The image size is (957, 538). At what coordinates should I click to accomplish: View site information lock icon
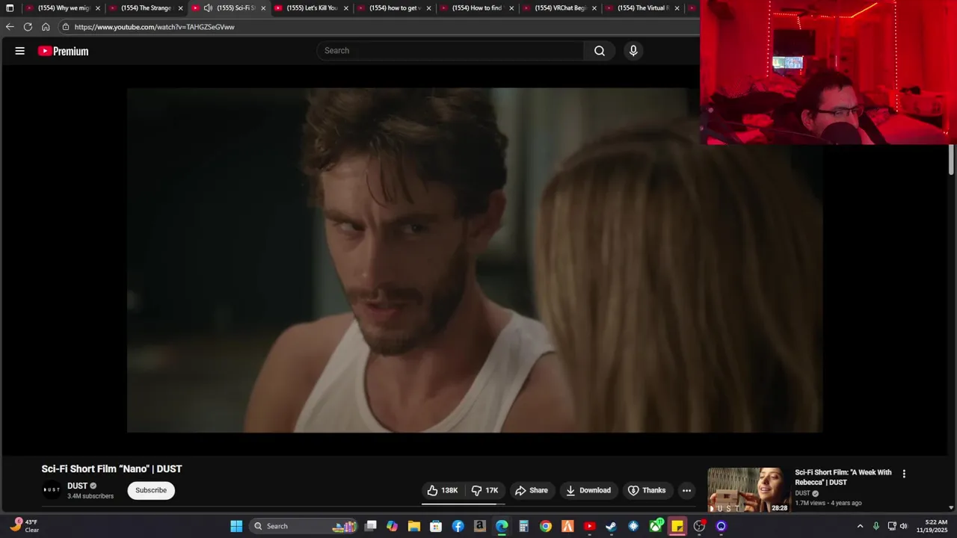66,27
